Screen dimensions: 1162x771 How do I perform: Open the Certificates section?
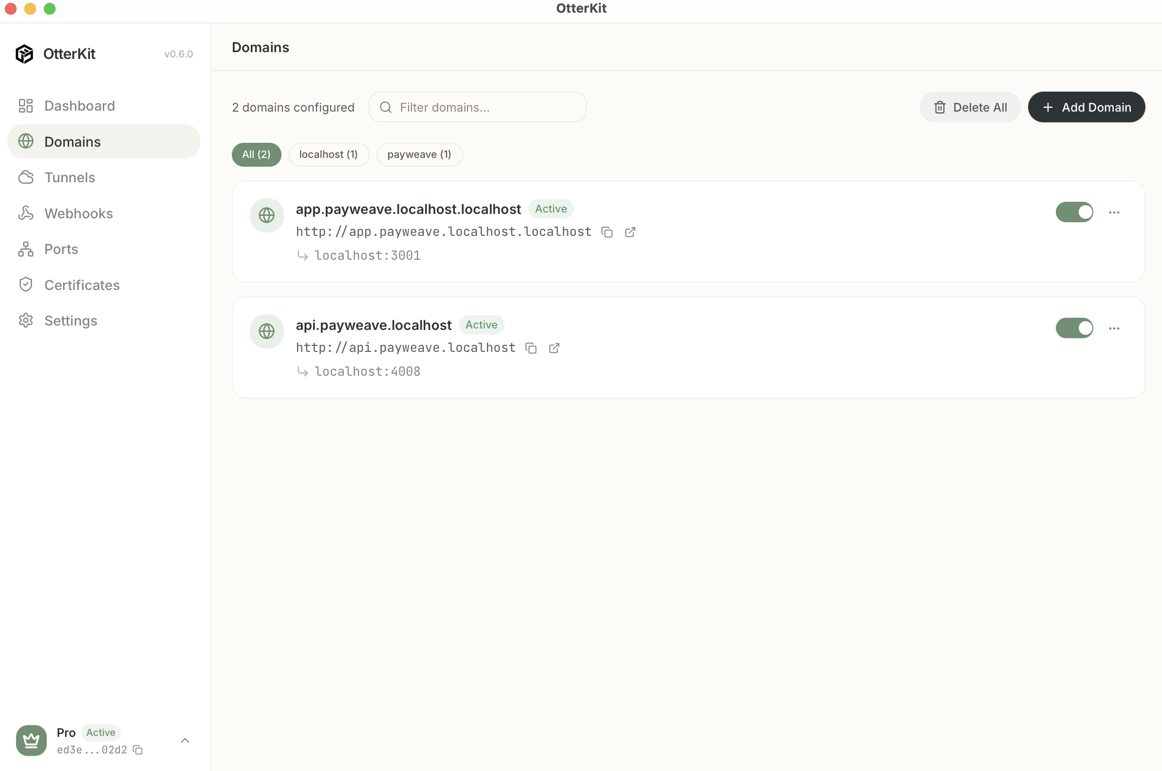coord(81,285)
